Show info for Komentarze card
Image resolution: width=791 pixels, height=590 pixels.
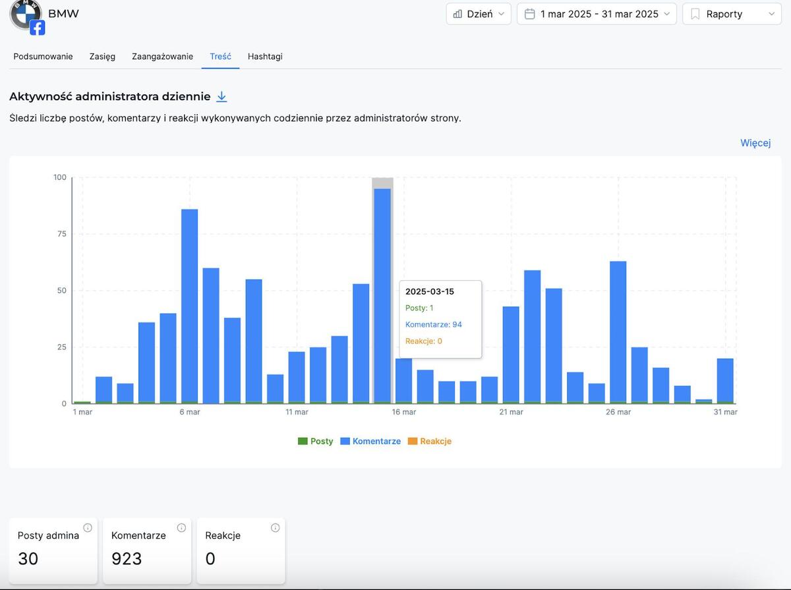pyautogui.click(x=181, y=528)
